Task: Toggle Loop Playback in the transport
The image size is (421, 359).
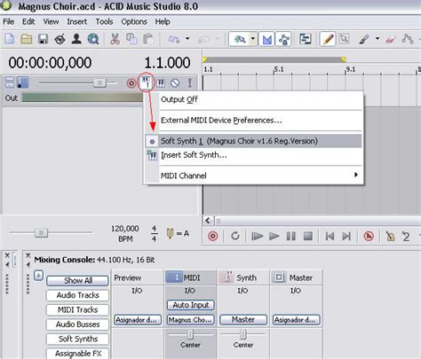Action: point(235,236)
